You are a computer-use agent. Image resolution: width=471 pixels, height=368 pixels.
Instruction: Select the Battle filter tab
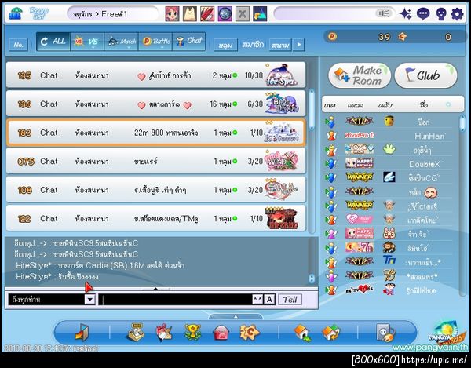[155, 42]
